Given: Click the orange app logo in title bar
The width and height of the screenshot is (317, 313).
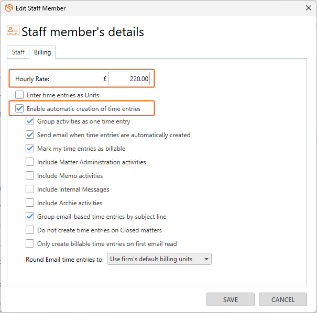Looking at the screenshot, I should click(9, 8).
